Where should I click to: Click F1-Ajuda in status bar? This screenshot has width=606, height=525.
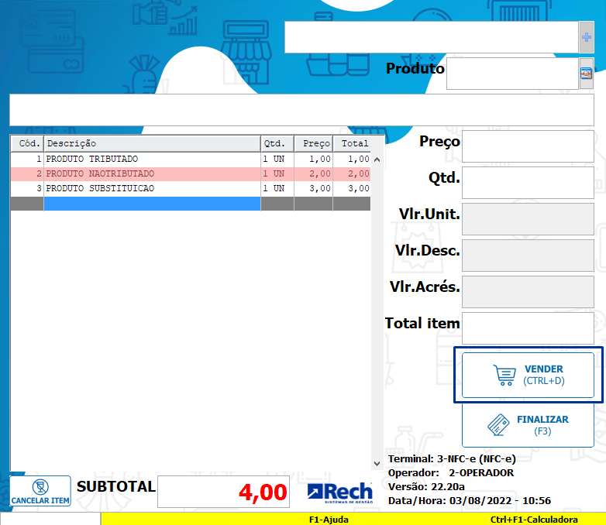[329, 520]
